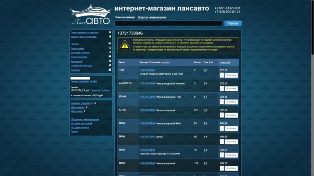Image resolution: width=314 pixels, height=176 pixels.
Task: Add AVANTECH item to cart
Action: pos(231,89)
